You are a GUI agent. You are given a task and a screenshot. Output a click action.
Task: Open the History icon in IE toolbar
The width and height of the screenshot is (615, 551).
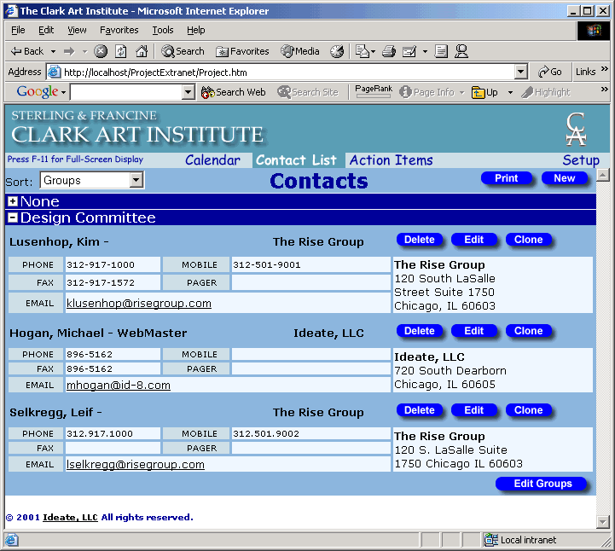click(337, 51)
